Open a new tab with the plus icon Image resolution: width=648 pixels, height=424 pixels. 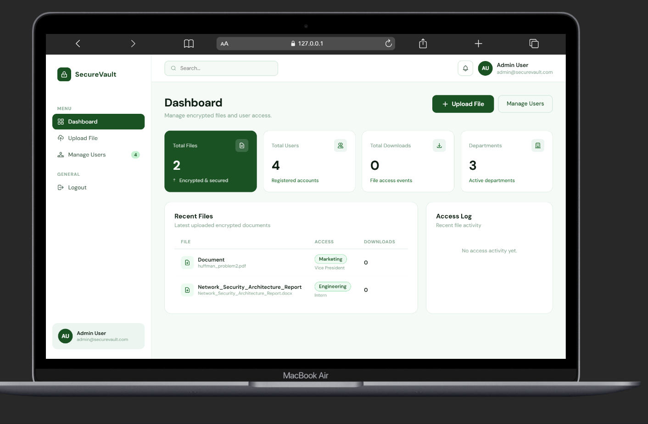[478, 44]
